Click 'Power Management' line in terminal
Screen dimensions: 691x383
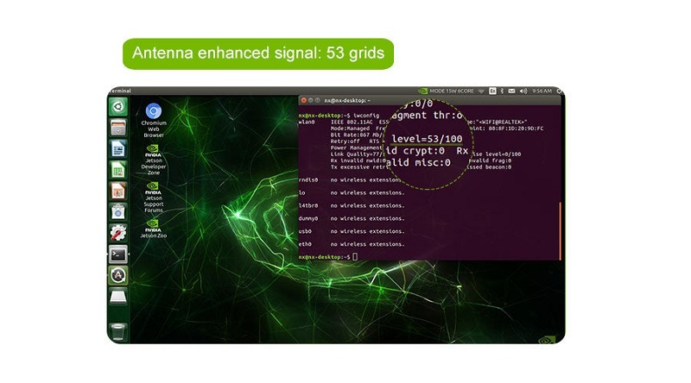click(357, 148)
